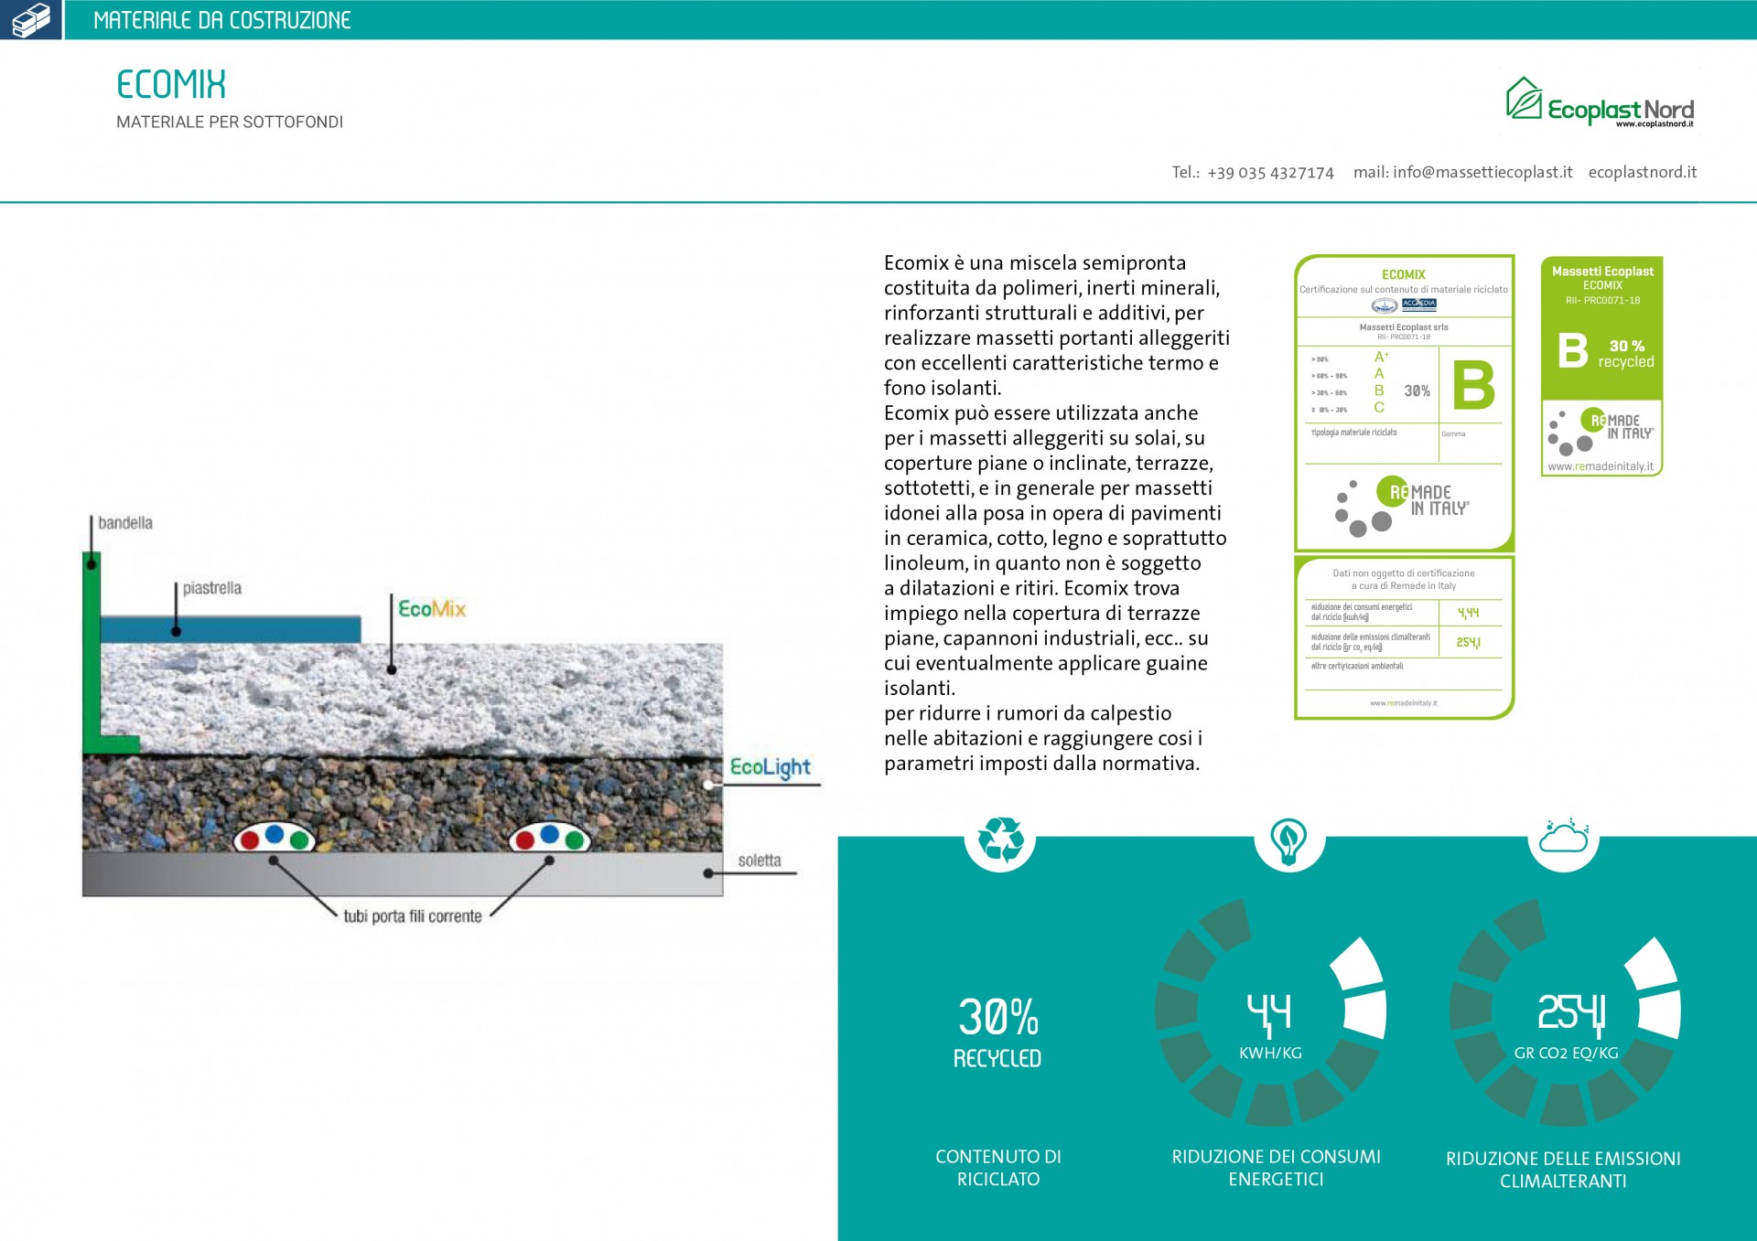Click the left tube cable illustration
Viewport: 1757px width, 1241px height.
(x=275, y=837)
